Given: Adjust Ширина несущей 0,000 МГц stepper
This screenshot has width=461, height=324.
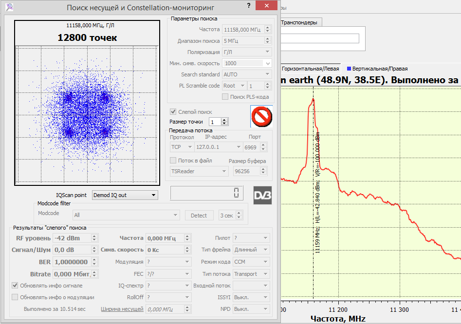Looking at the screenshot, I should pos(187,309).
